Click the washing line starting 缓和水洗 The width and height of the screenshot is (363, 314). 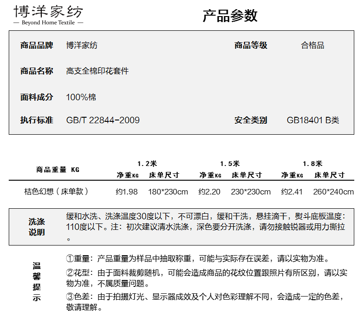click(x=206, y=216)
